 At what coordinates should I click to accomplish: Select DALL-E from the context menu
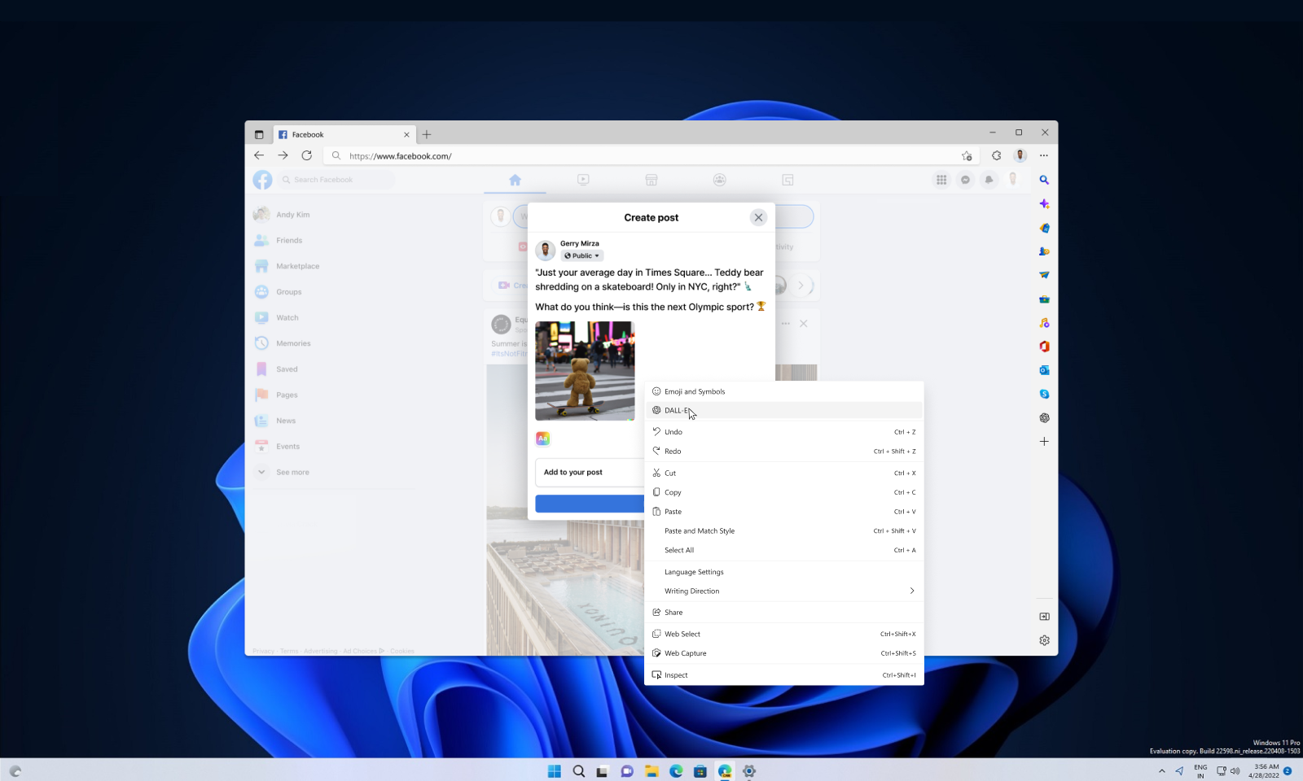[783, 410]
